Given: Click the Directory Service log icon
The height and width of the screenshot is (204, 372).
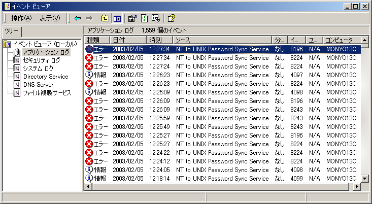Looking at the screenshot, I should pyautogui.click(x=17, y=77).
